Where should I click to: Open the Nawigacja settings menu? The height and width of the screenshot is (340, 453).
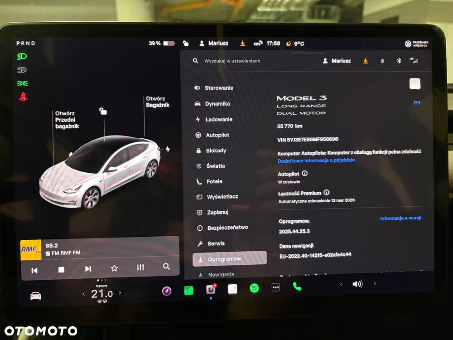(217, 274)
